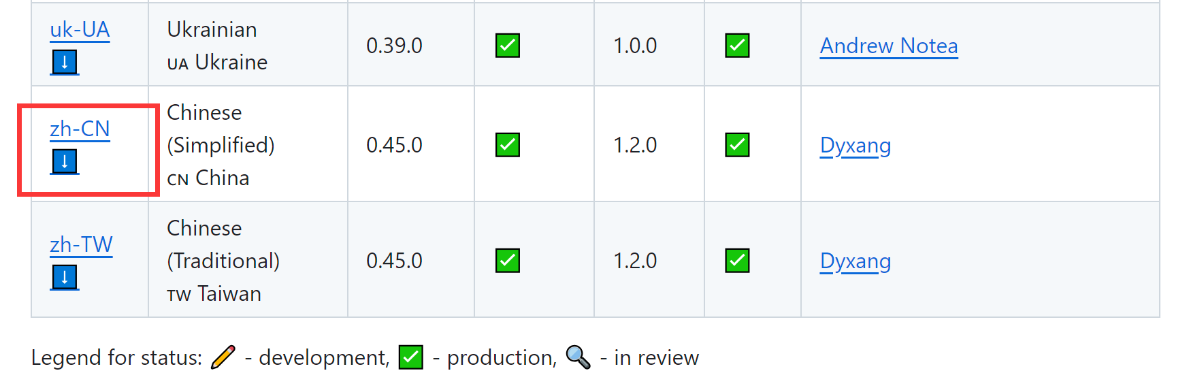Open the uk-UA language link
Viewport: 1189px width, 373px height.
(x=80, y=30)
